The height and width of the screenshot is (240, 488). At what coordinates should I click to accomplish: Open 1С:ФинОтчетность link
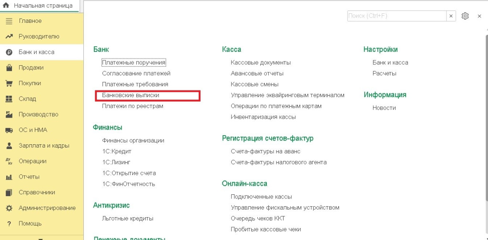click(129, 184)
